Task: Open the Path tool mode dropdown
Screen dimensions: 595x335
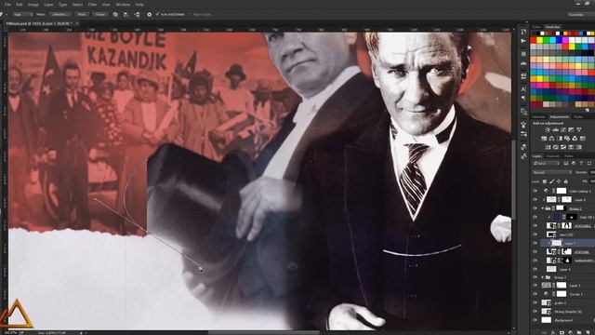Action: [x=22, y=15]
